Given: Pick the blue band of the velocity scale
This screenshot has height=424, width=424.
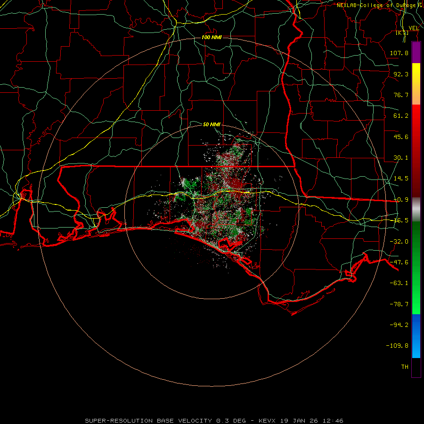Looking at the screenshot, I should 416,336.
